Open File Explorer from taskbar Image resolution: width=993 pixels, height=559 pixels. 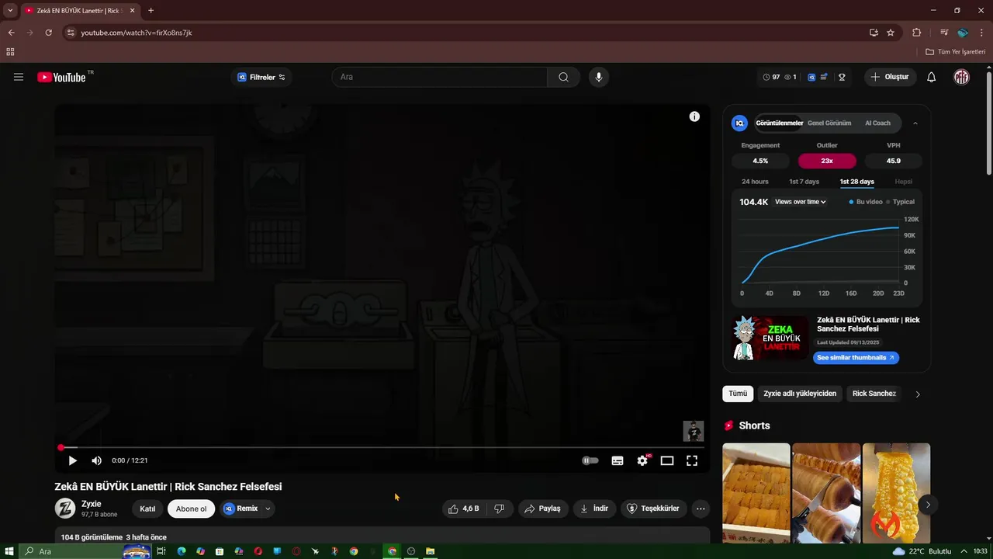click(430, 551)
